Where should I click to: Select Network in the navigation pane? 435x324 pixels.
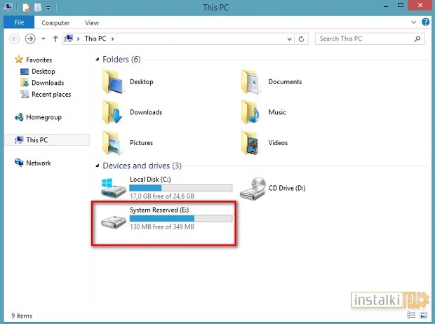click(x=39, y=163)
